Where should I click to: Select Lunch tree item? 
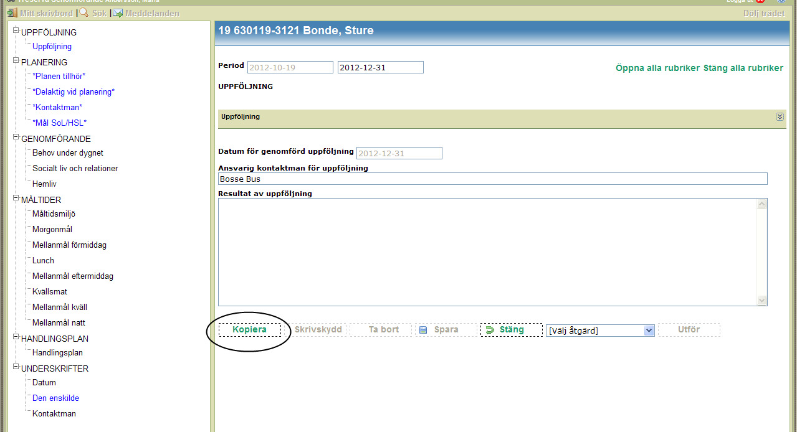click(x=43, y=261)
